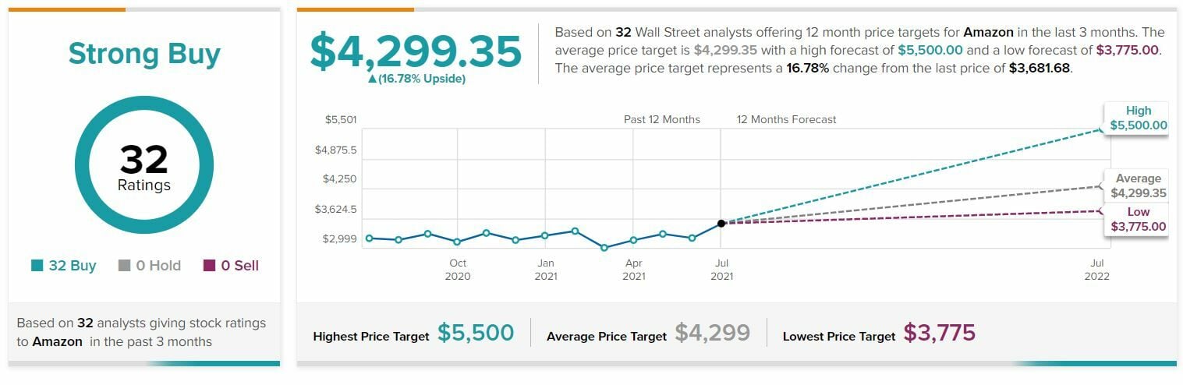Click the Strong Buy heading
Viewport: 1183px width, 385px height.
coord(144,54)
